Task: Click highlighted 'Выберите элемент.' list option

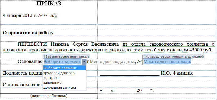Action: tap(64, 68)
